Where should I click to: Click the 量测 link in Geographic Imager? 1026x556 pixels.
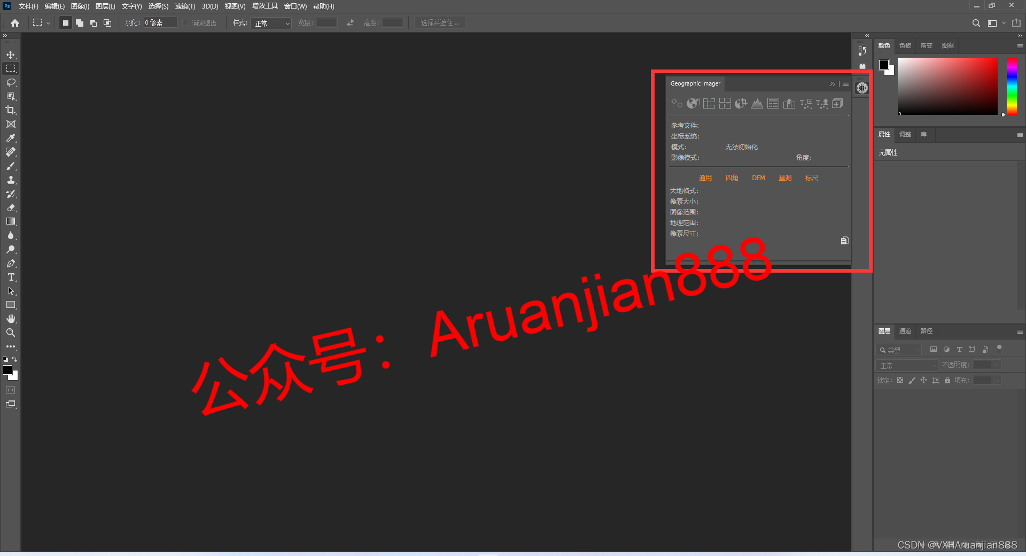click(x=785, y=178)
